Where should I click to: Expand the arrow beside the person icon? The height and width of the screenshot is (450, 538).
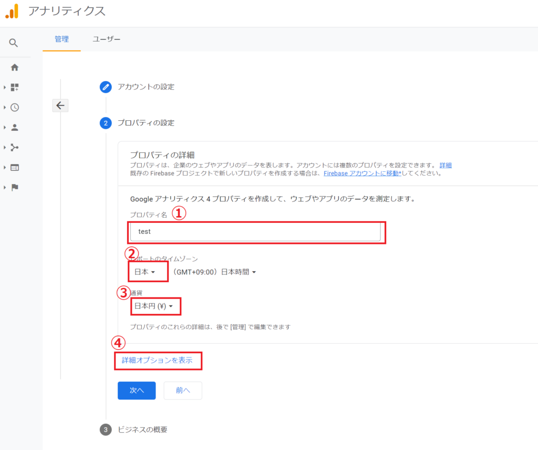pos(5,128)
